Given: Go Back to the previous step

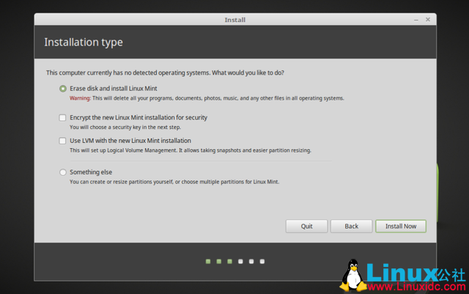Looking at the screenshot, I should coord(352,227).
